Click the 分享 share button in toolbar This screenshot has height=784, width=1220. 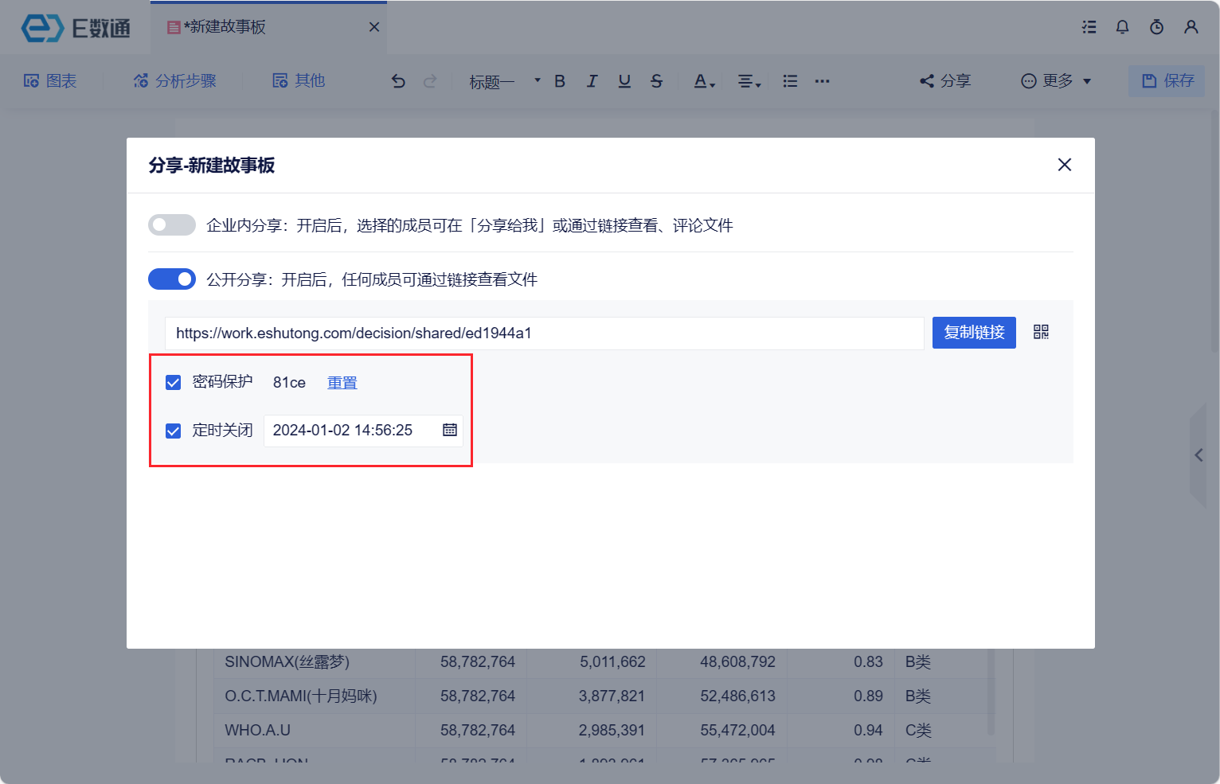[945, 81]
